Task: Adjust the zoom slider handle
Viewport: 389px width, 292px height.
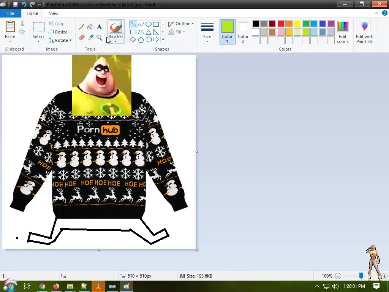Action: 361,276
